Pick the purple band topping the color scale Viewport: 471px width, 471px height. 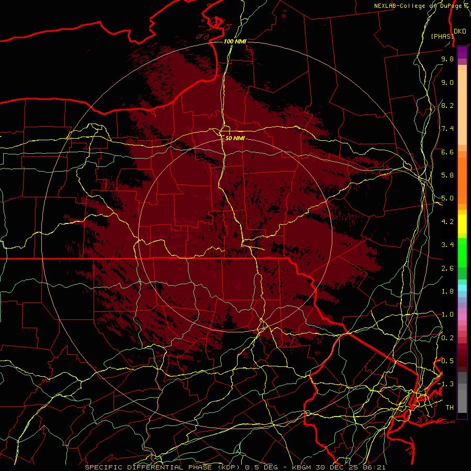(x=462, y=52)
